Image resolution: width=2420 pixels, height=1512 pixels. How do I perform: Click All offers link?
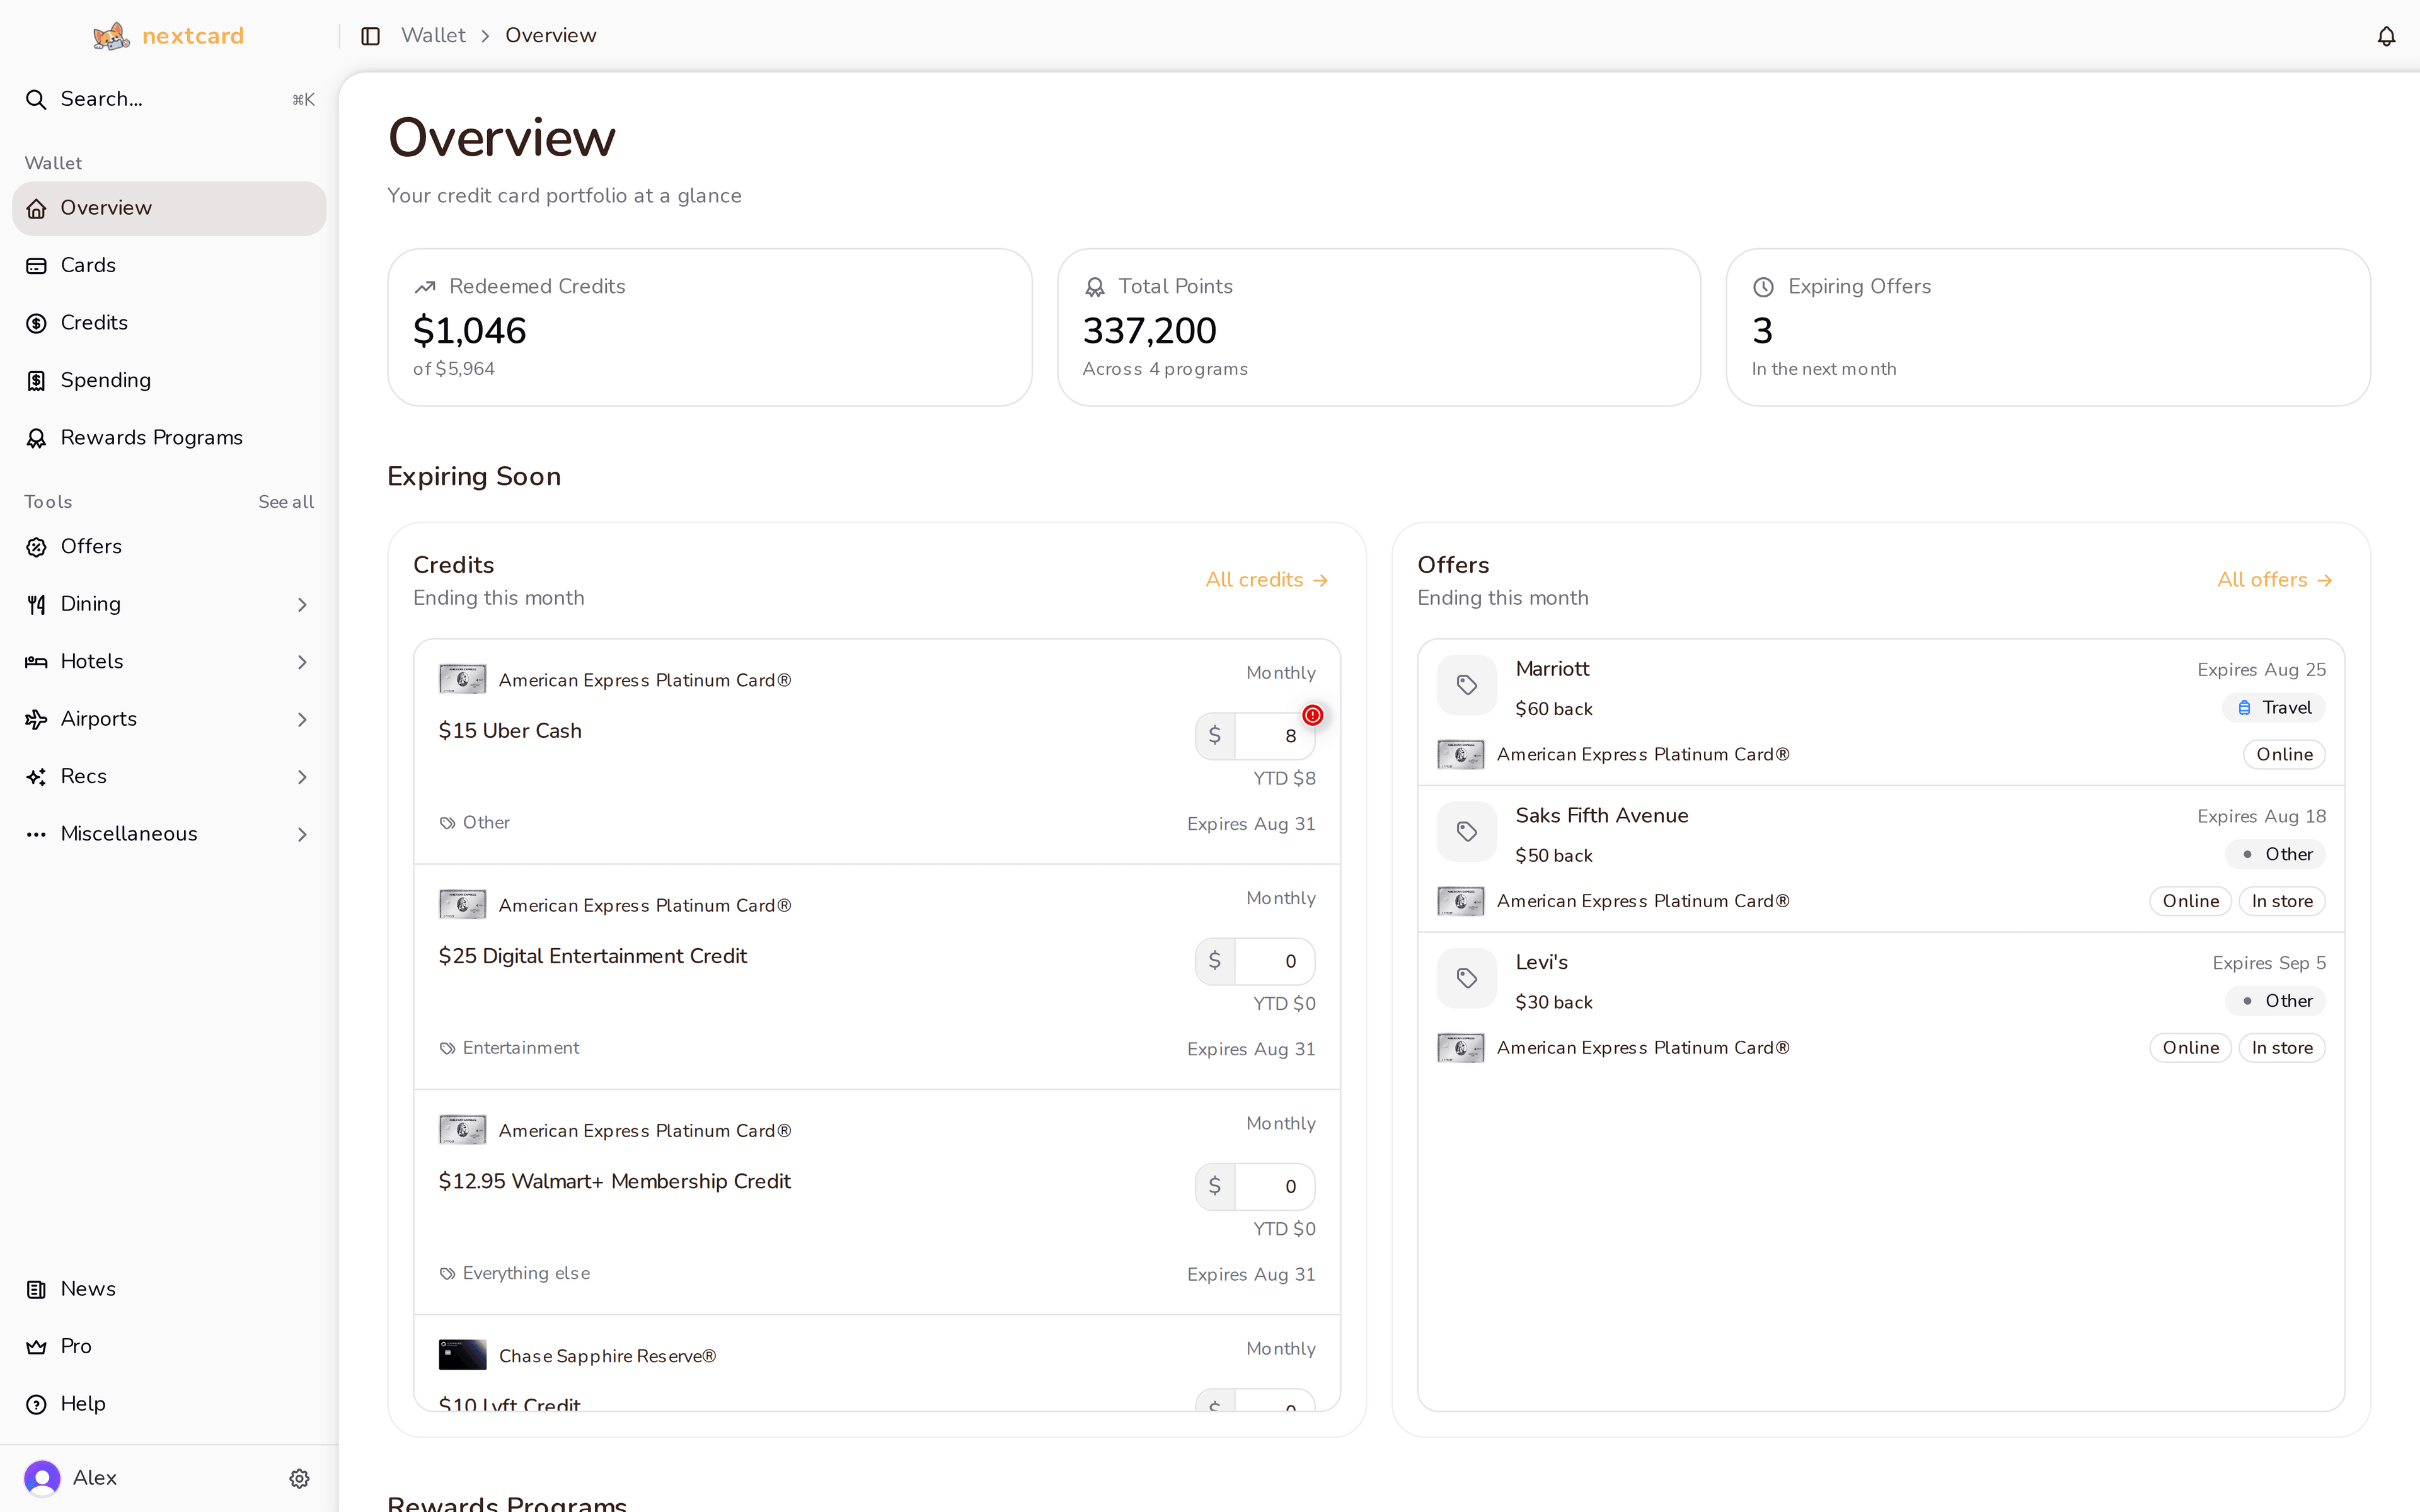click(x=2274, y=580)
